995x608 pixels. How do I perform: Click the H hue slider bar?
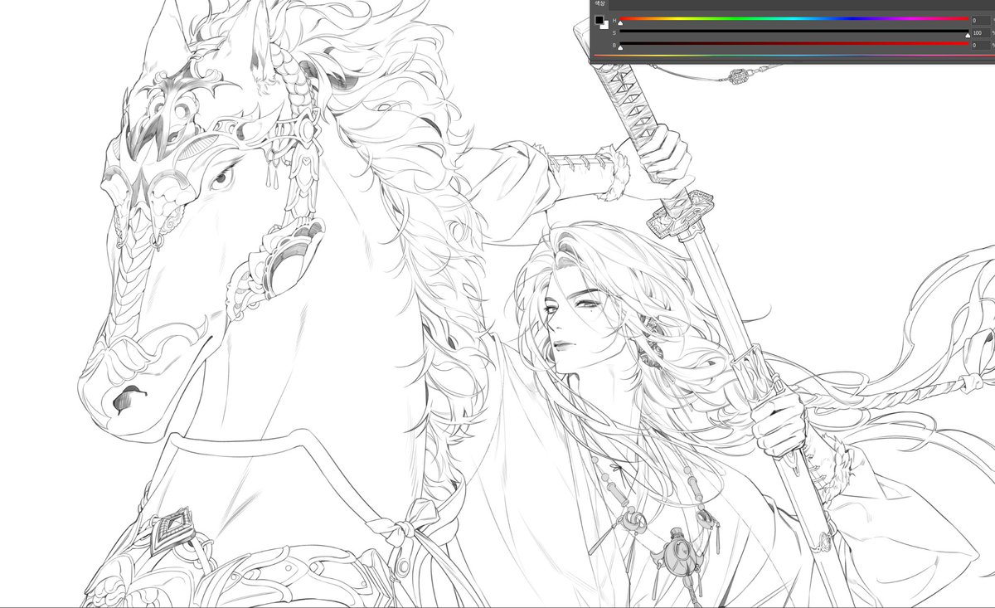point(794,18)
